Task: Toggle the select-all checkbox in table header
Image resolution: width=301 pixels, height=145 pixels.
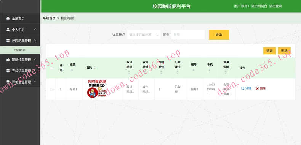Action: 51,68
